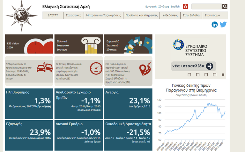Select the fourth carousel slide indicator
This screenshot has height=152, width=245.
tap(215, 75)
